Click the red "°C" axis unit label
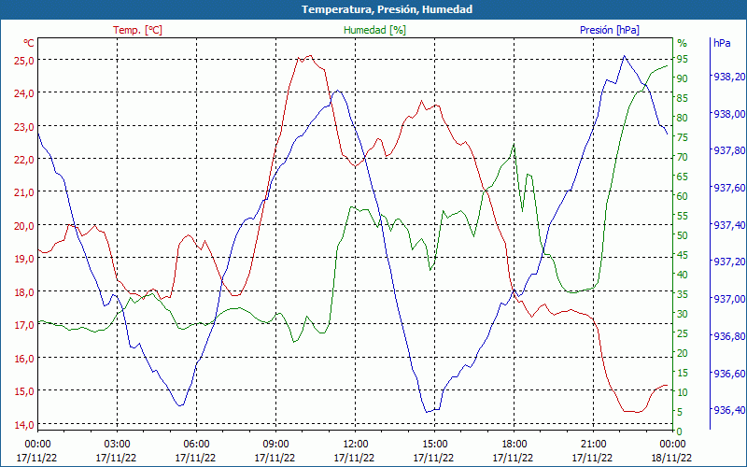The height and width of the screenshot is (467, 747). [29, 43]
